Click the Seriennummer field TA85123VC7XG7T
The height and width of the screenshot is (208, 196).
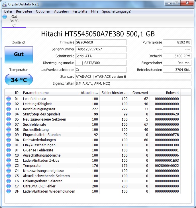click(101, 49)
